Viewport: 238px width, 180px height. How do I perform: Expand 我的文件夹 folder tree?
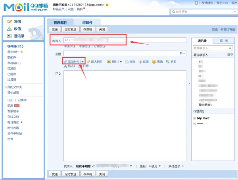6,87
